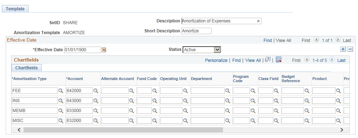
Task: Click Department field in MEMB row
Action: 208,111
